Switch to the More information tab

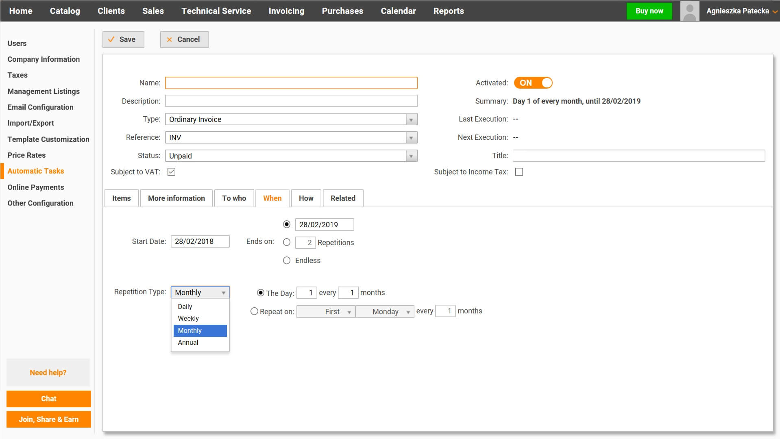coord(176,198)
